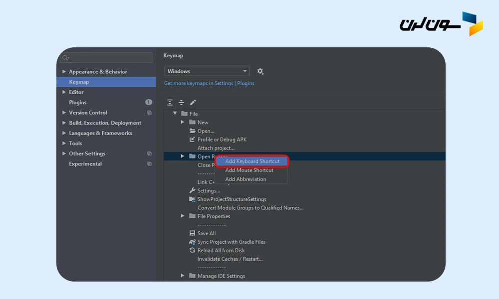The width and height of the screenshot is (499, 299).
Task: Click the Save All floppy disk icon
Action: coord(192,233)
